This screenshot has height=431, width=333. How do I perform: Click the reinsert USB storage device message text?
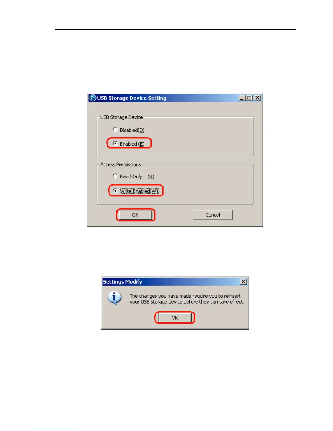coord(187,299)
